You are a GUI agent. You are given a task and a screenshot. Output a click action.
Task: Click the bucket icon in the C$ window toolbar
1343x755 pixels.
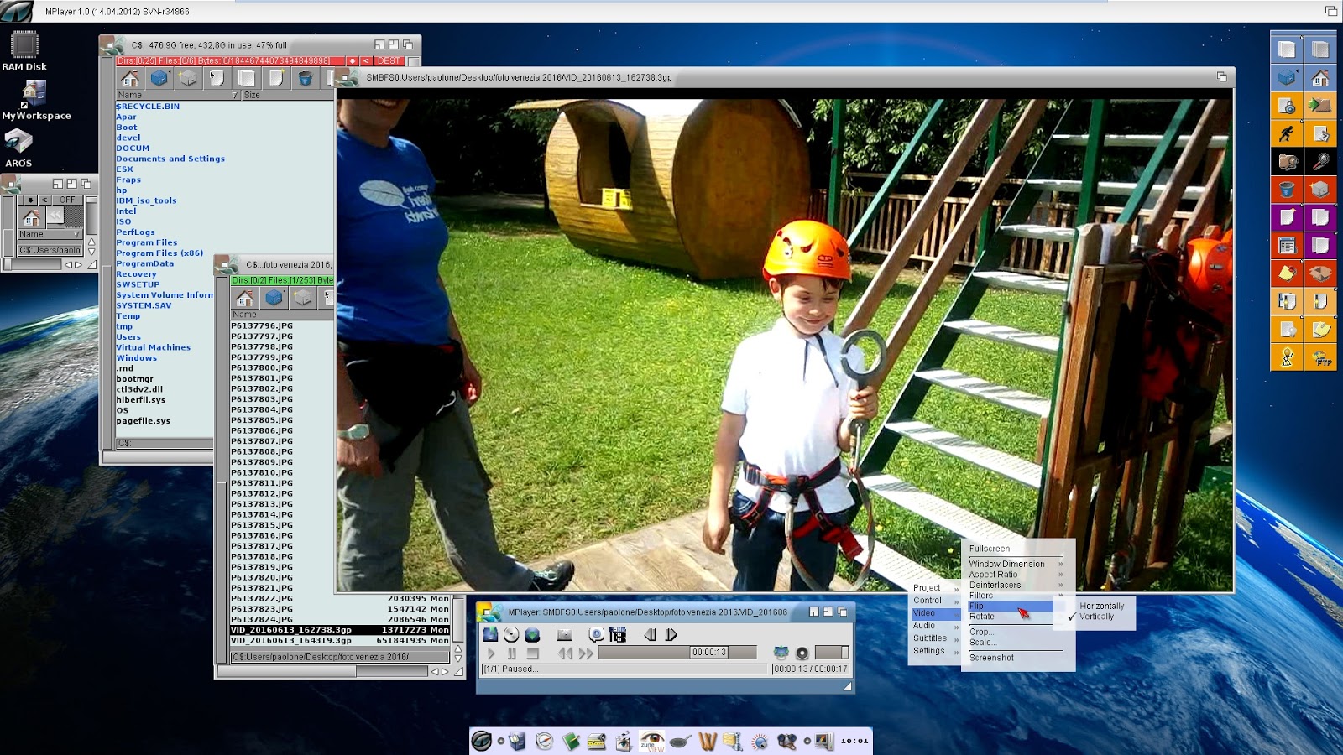pyautogui.click(x=305, y=78)
